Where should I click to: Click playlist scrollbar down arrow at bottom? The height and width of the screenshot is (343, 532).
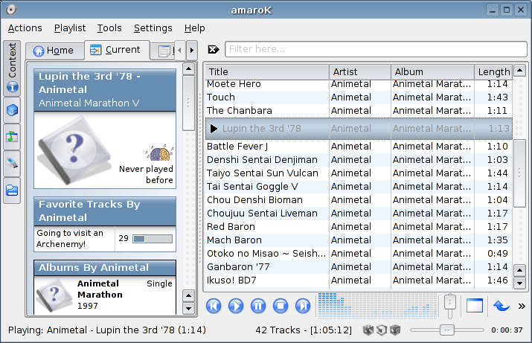(520, 283)
